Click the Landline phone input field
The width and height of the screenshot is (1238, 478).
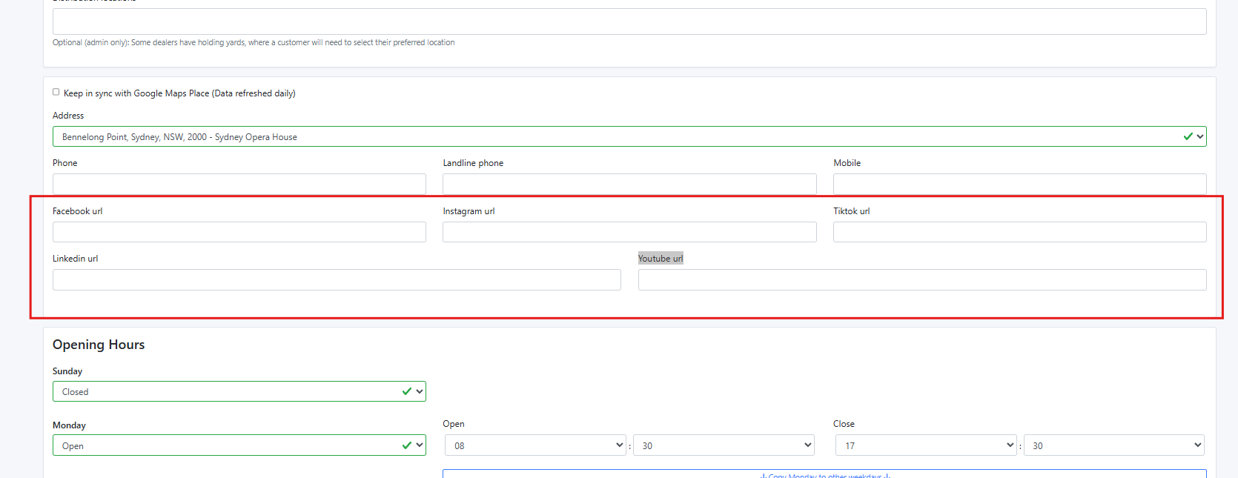[629, 184]
